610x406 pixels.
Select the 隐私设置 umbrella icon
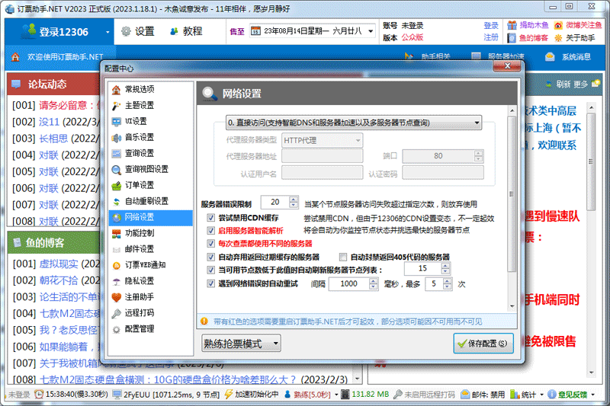(x=117, y=281)
